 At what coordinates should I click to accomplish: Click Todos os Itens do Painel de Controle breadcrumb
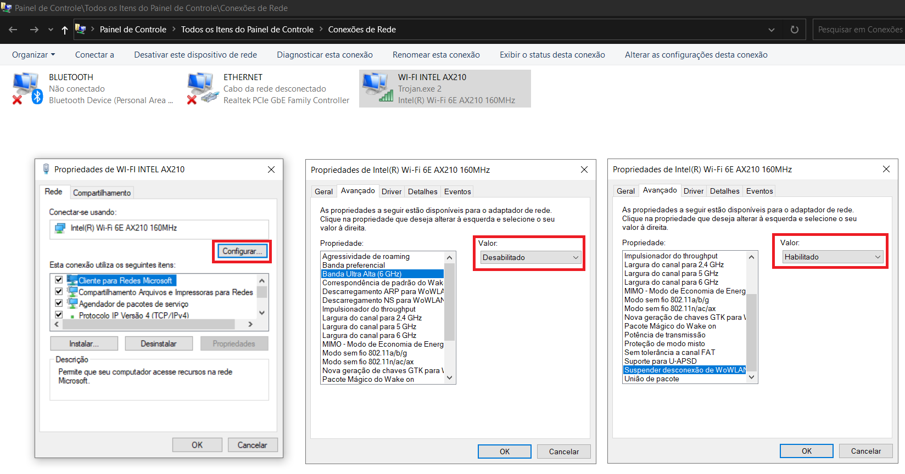[x=247, y=30]
